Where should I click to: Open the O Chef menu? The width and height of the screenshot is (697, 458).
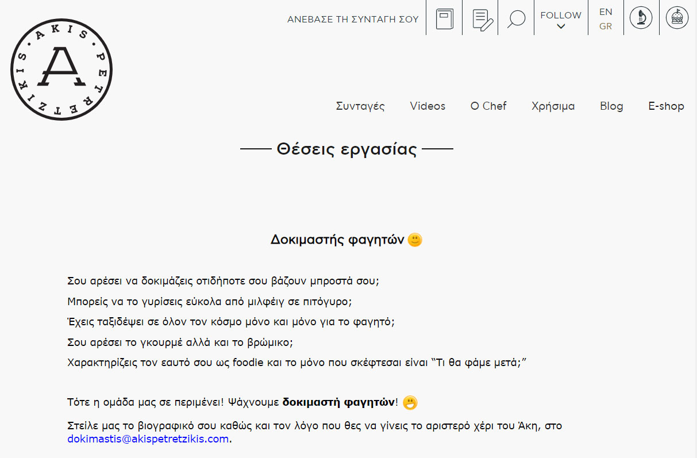click(488, 106)
